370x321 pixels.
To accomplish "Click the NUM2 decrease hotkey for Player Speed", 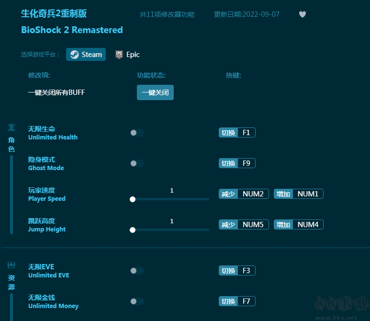I will tap(244, 194).
